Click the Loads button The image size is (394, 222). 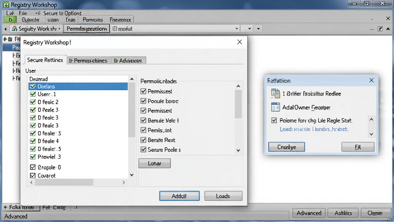coord(223,196)
